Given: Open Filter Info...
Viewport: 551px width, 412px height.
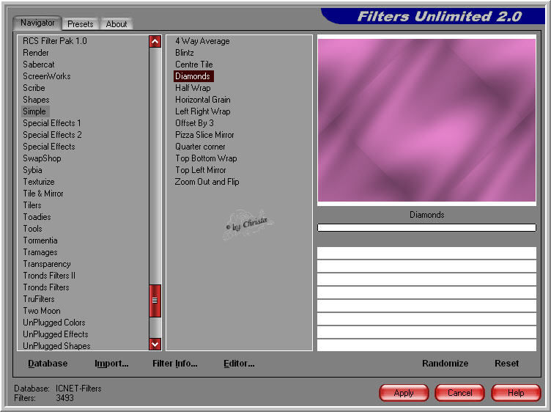Looking at the screenshot, I should click(174, 364).
